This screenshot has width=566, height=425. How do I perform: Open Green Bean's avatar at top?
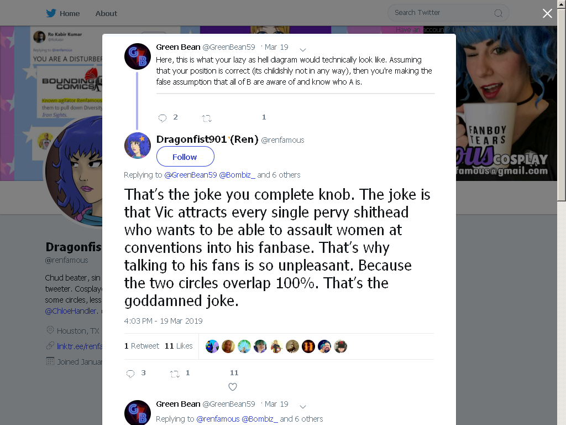pyautogui.click(x=138, y=56)
